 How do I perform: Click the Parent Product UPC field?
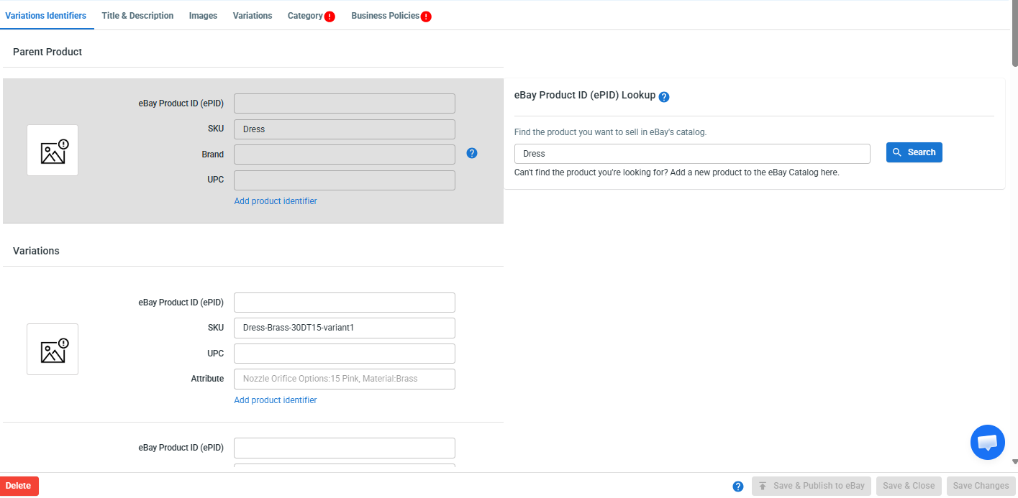345,180
